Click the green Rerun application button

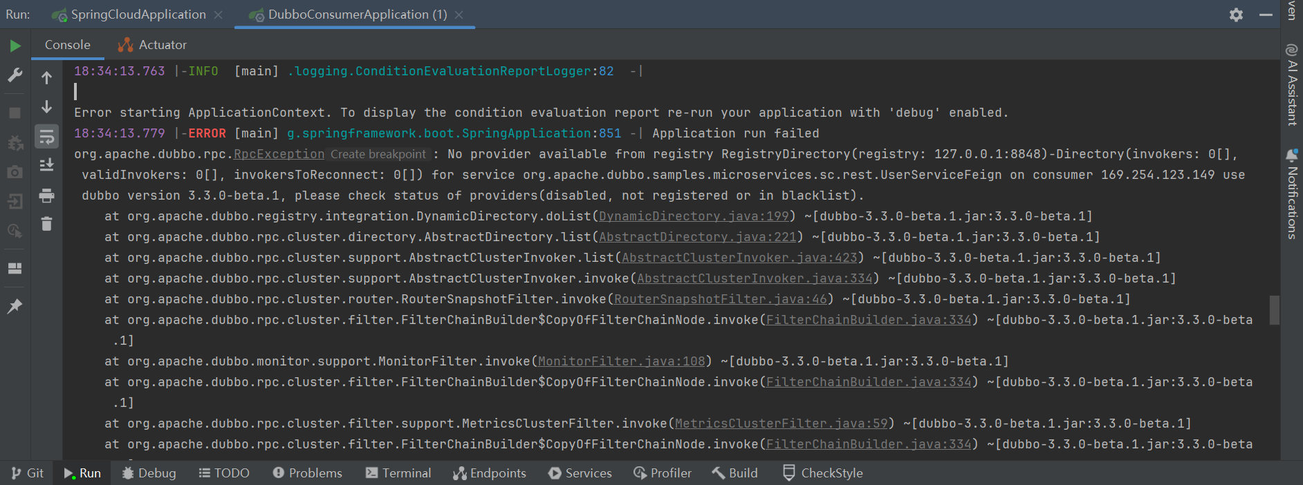(x=15, y=46)
